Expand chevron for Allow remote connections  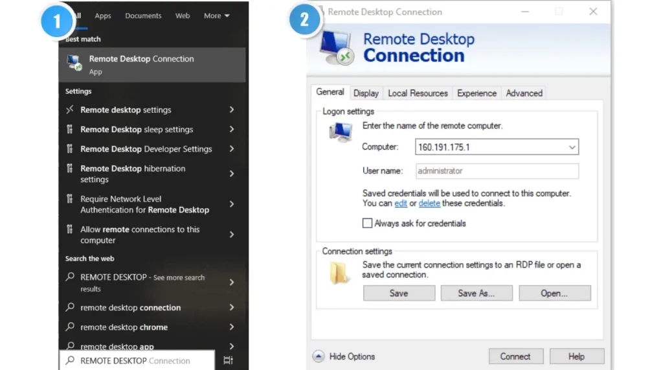click(x=232, y=235)
